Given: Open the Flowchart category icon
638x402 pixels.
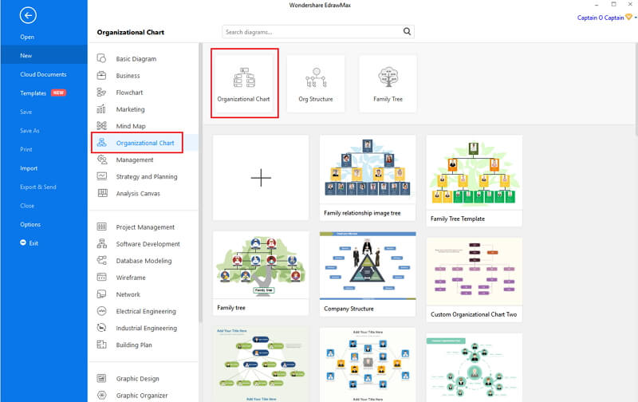Looking at the screenshot, I should (101, 93).
